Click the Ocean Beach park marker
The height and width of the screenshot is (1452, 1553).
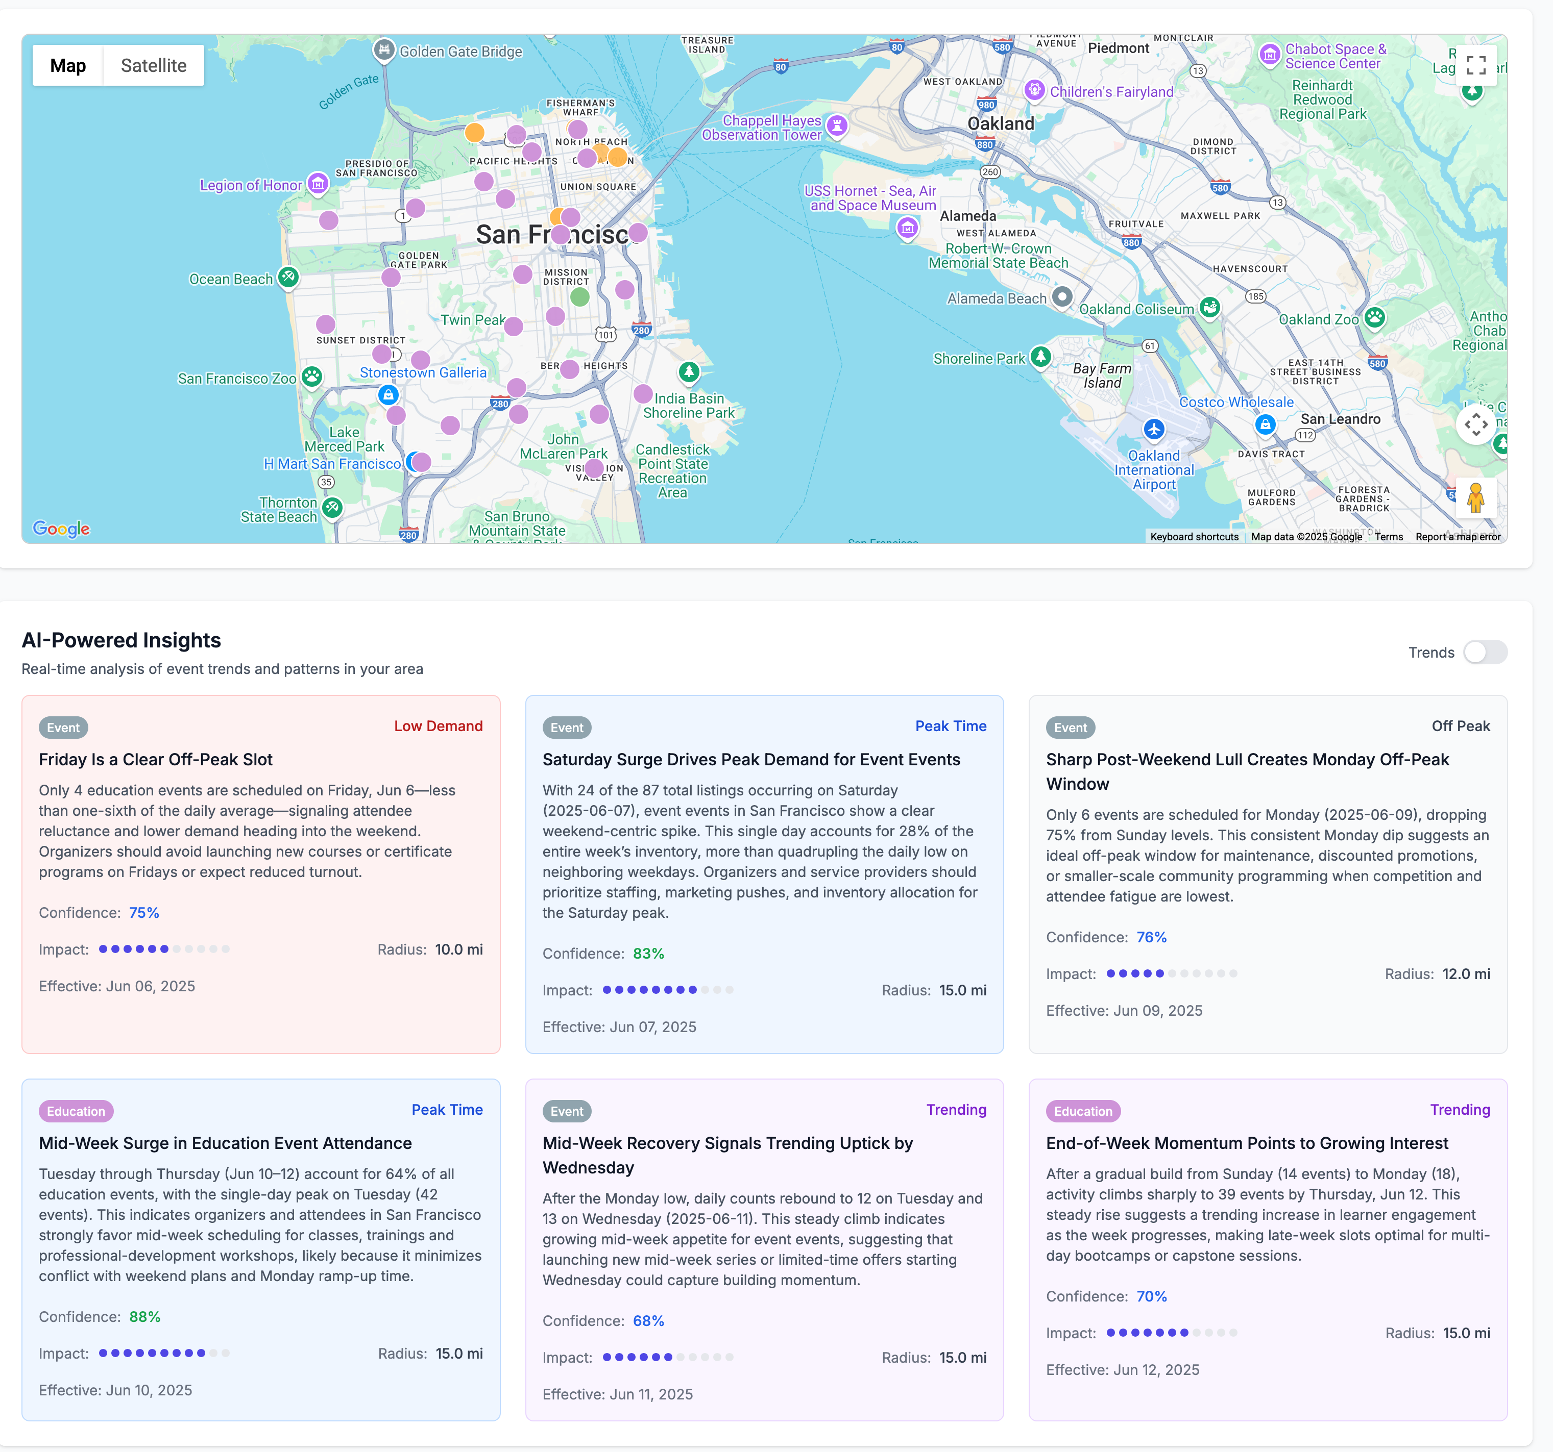point(288,277)
